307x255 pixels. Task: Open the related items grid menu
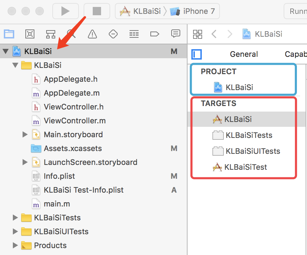click(x=198, y=34)
